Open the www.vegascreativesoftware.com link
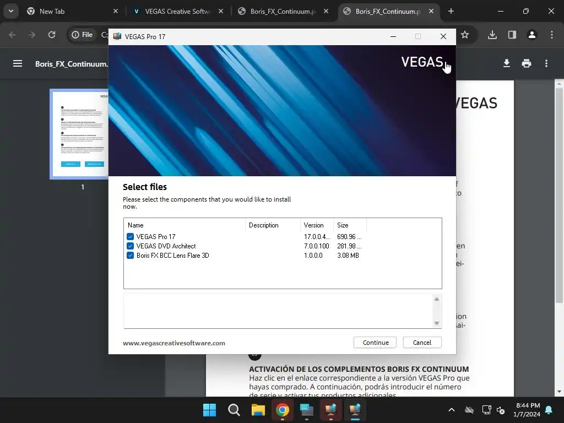564x423 pixels. point(174,343)
